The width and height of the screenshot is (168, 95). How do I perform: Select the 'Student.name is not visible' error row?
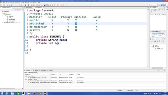point(54,78)
